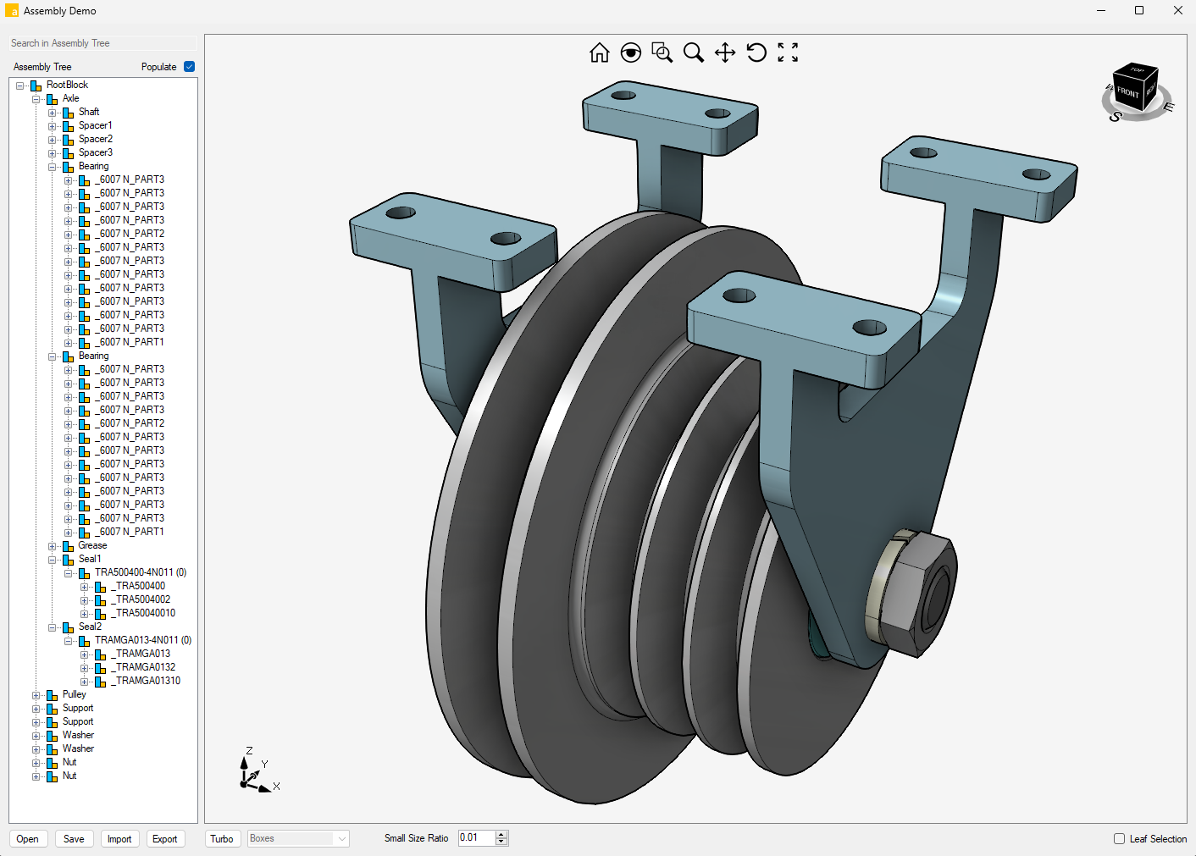1196x856 pixels.
Task: Click the view cube FRONT face
Action: coord(1127,91)
